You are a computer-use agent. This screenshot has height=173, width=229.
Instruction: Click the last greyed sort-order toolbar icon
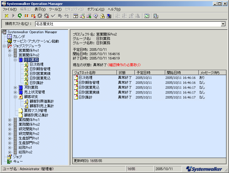138,16
